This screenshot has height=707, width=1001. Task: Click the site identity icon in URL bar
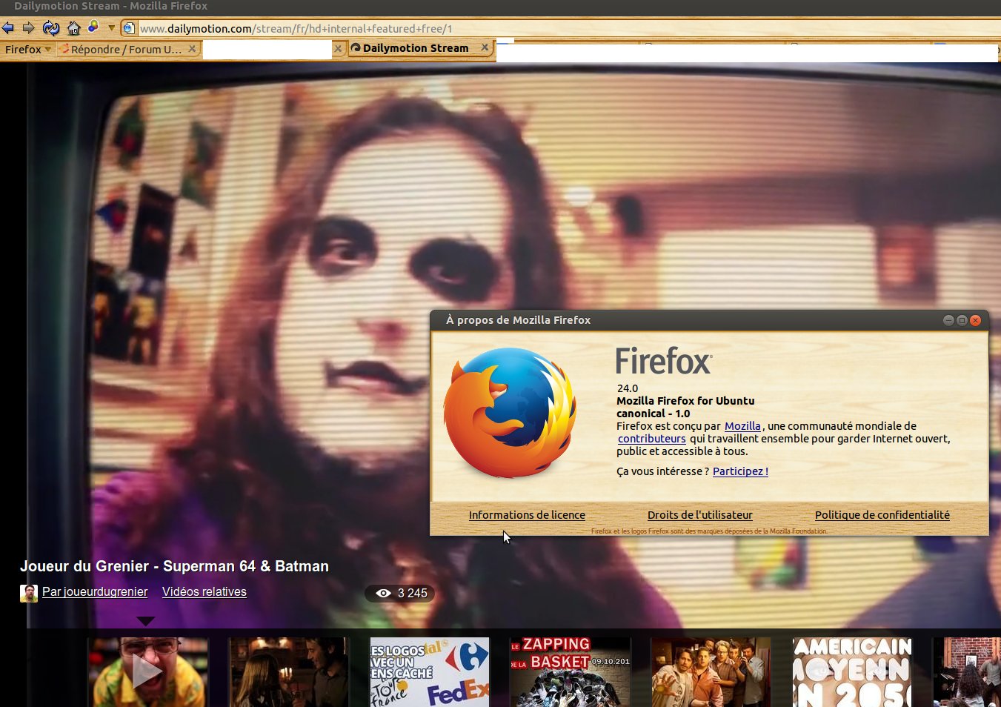(129, 28)
